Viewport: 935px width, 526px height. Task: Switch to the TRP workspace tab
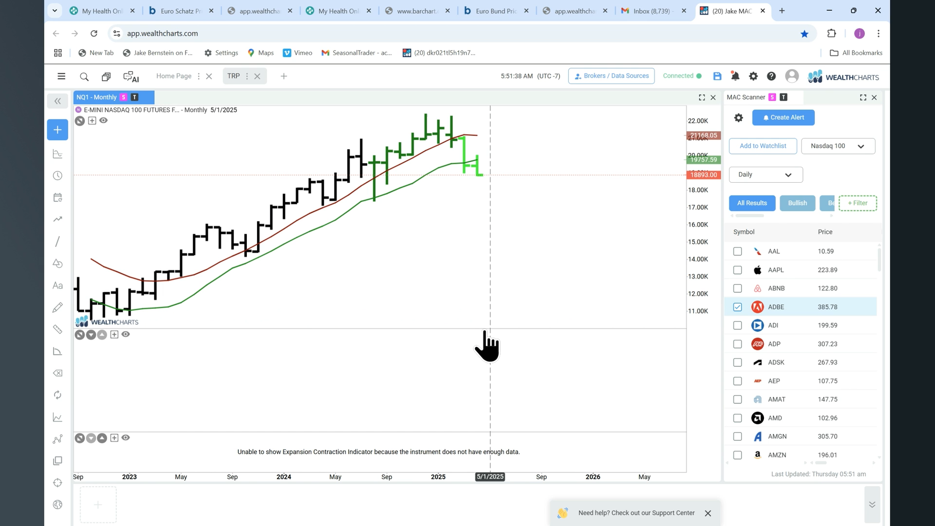point(233,76)
